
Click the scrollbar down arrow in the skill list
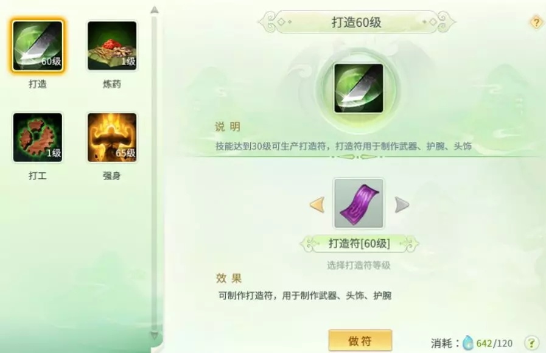pos(155,335)
